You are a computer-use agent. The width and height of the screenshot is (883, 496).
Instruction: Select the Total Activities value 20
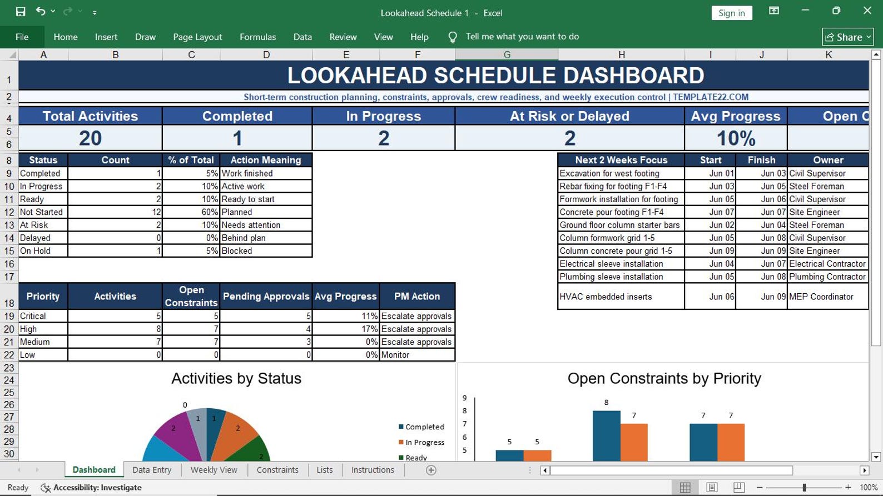click(x=90, y=138)
